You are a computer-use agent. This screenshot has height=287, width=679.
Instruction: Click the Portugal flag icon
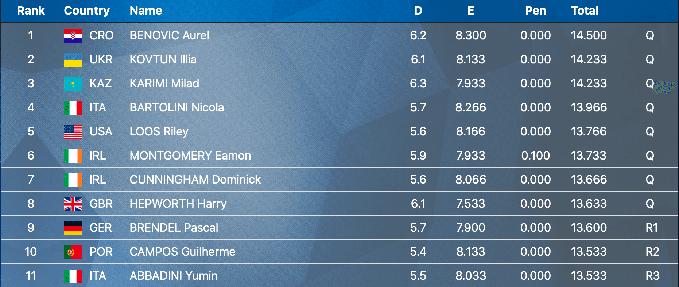[73, 252]
